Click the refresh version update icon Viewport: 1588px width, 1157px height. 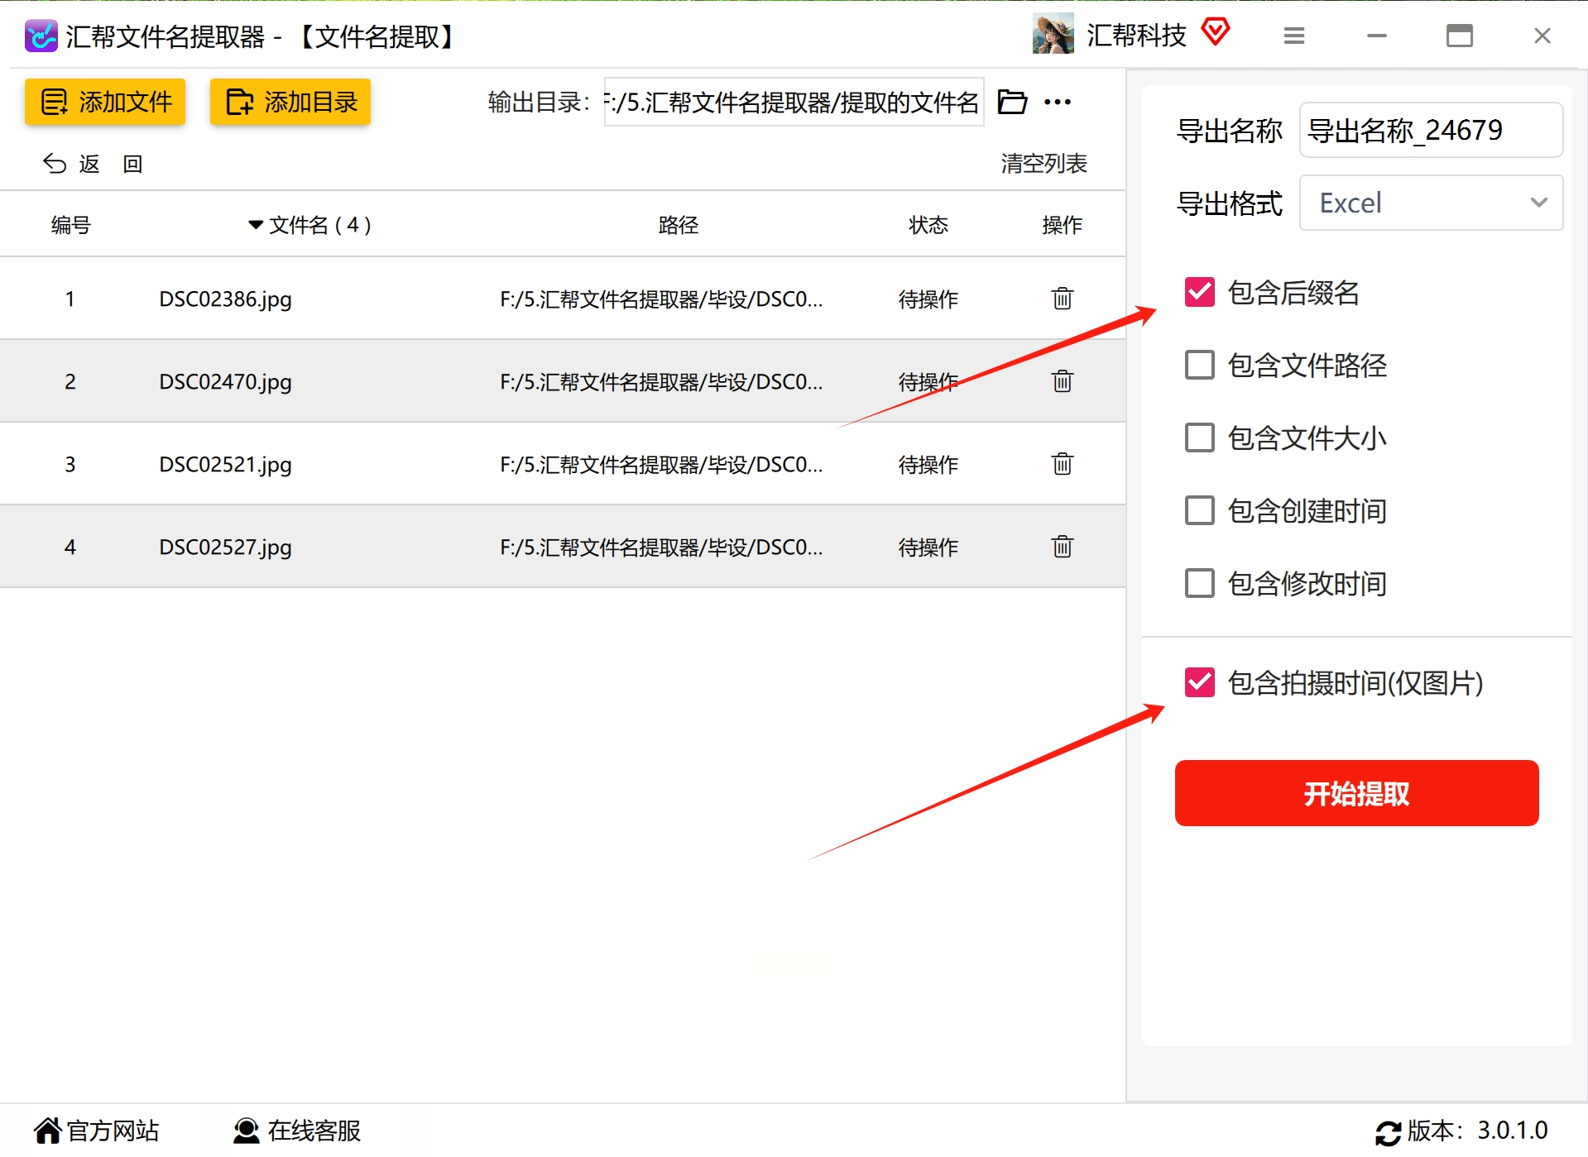pyautogui.click(x=1388, y=1132)
